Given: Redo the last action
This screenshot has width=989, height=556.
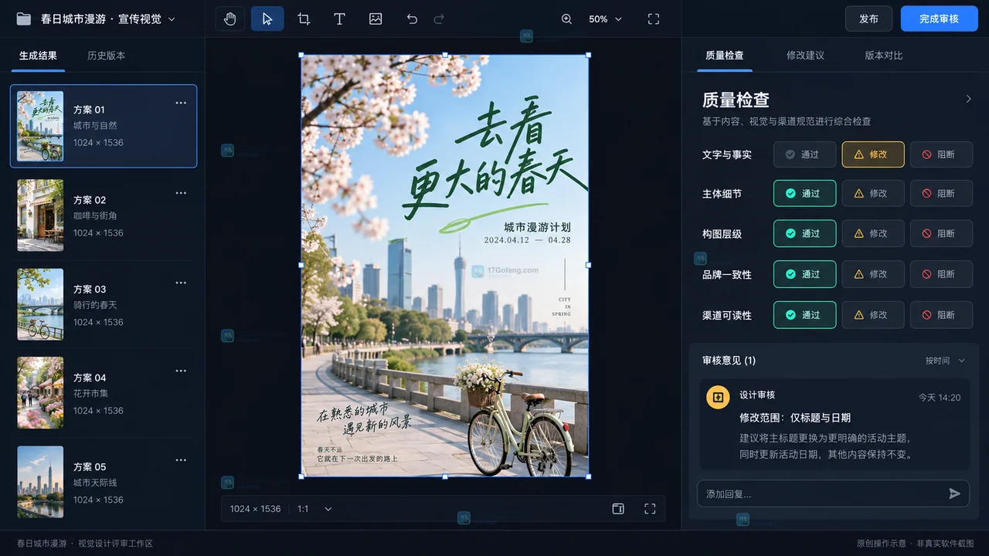Looking at the screenshot, I should coord(439,19).
